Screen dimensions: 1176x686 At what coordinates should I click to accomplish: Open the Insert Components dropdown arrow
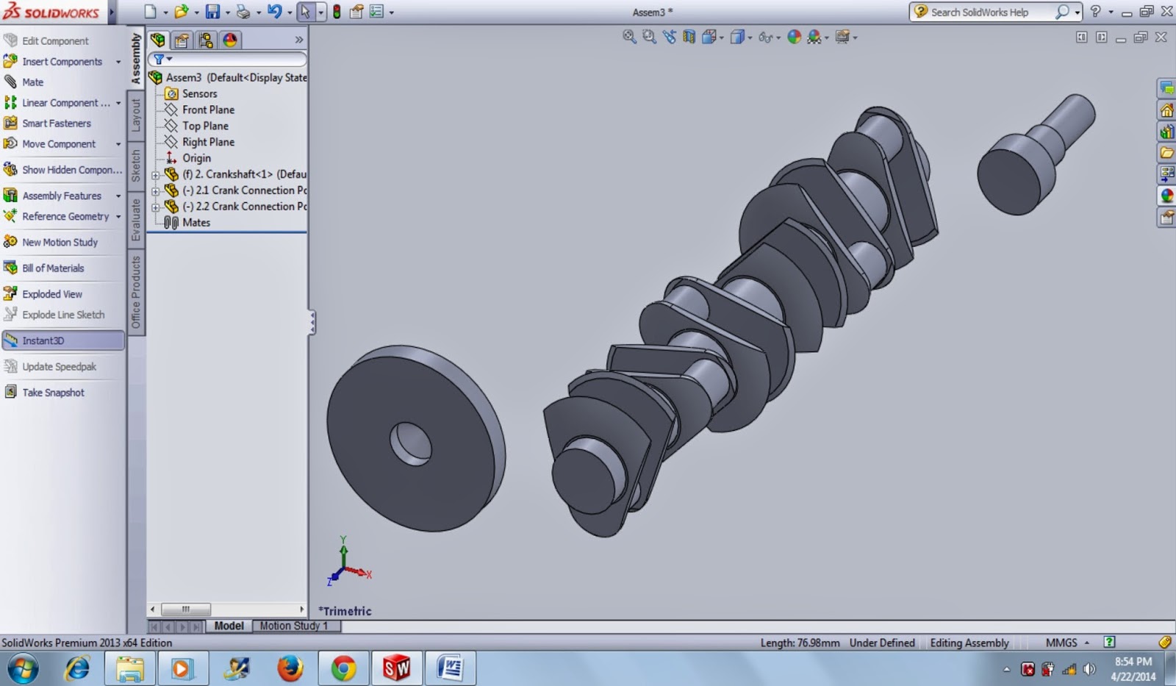tap(118, 62)
